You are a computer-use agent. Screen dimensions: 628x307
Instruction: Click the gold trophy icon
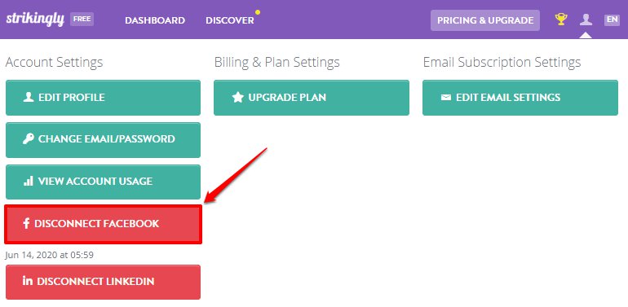561,20
